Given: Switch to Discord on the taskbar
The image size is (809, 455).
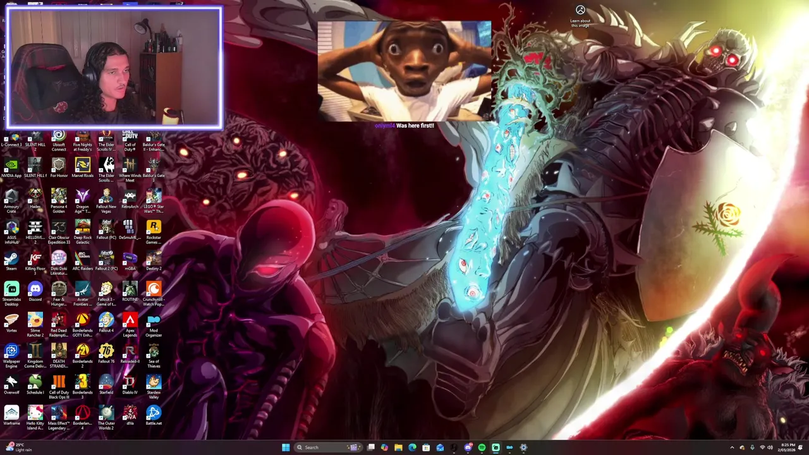Looking at the screenshot, I should pos(468,447).
